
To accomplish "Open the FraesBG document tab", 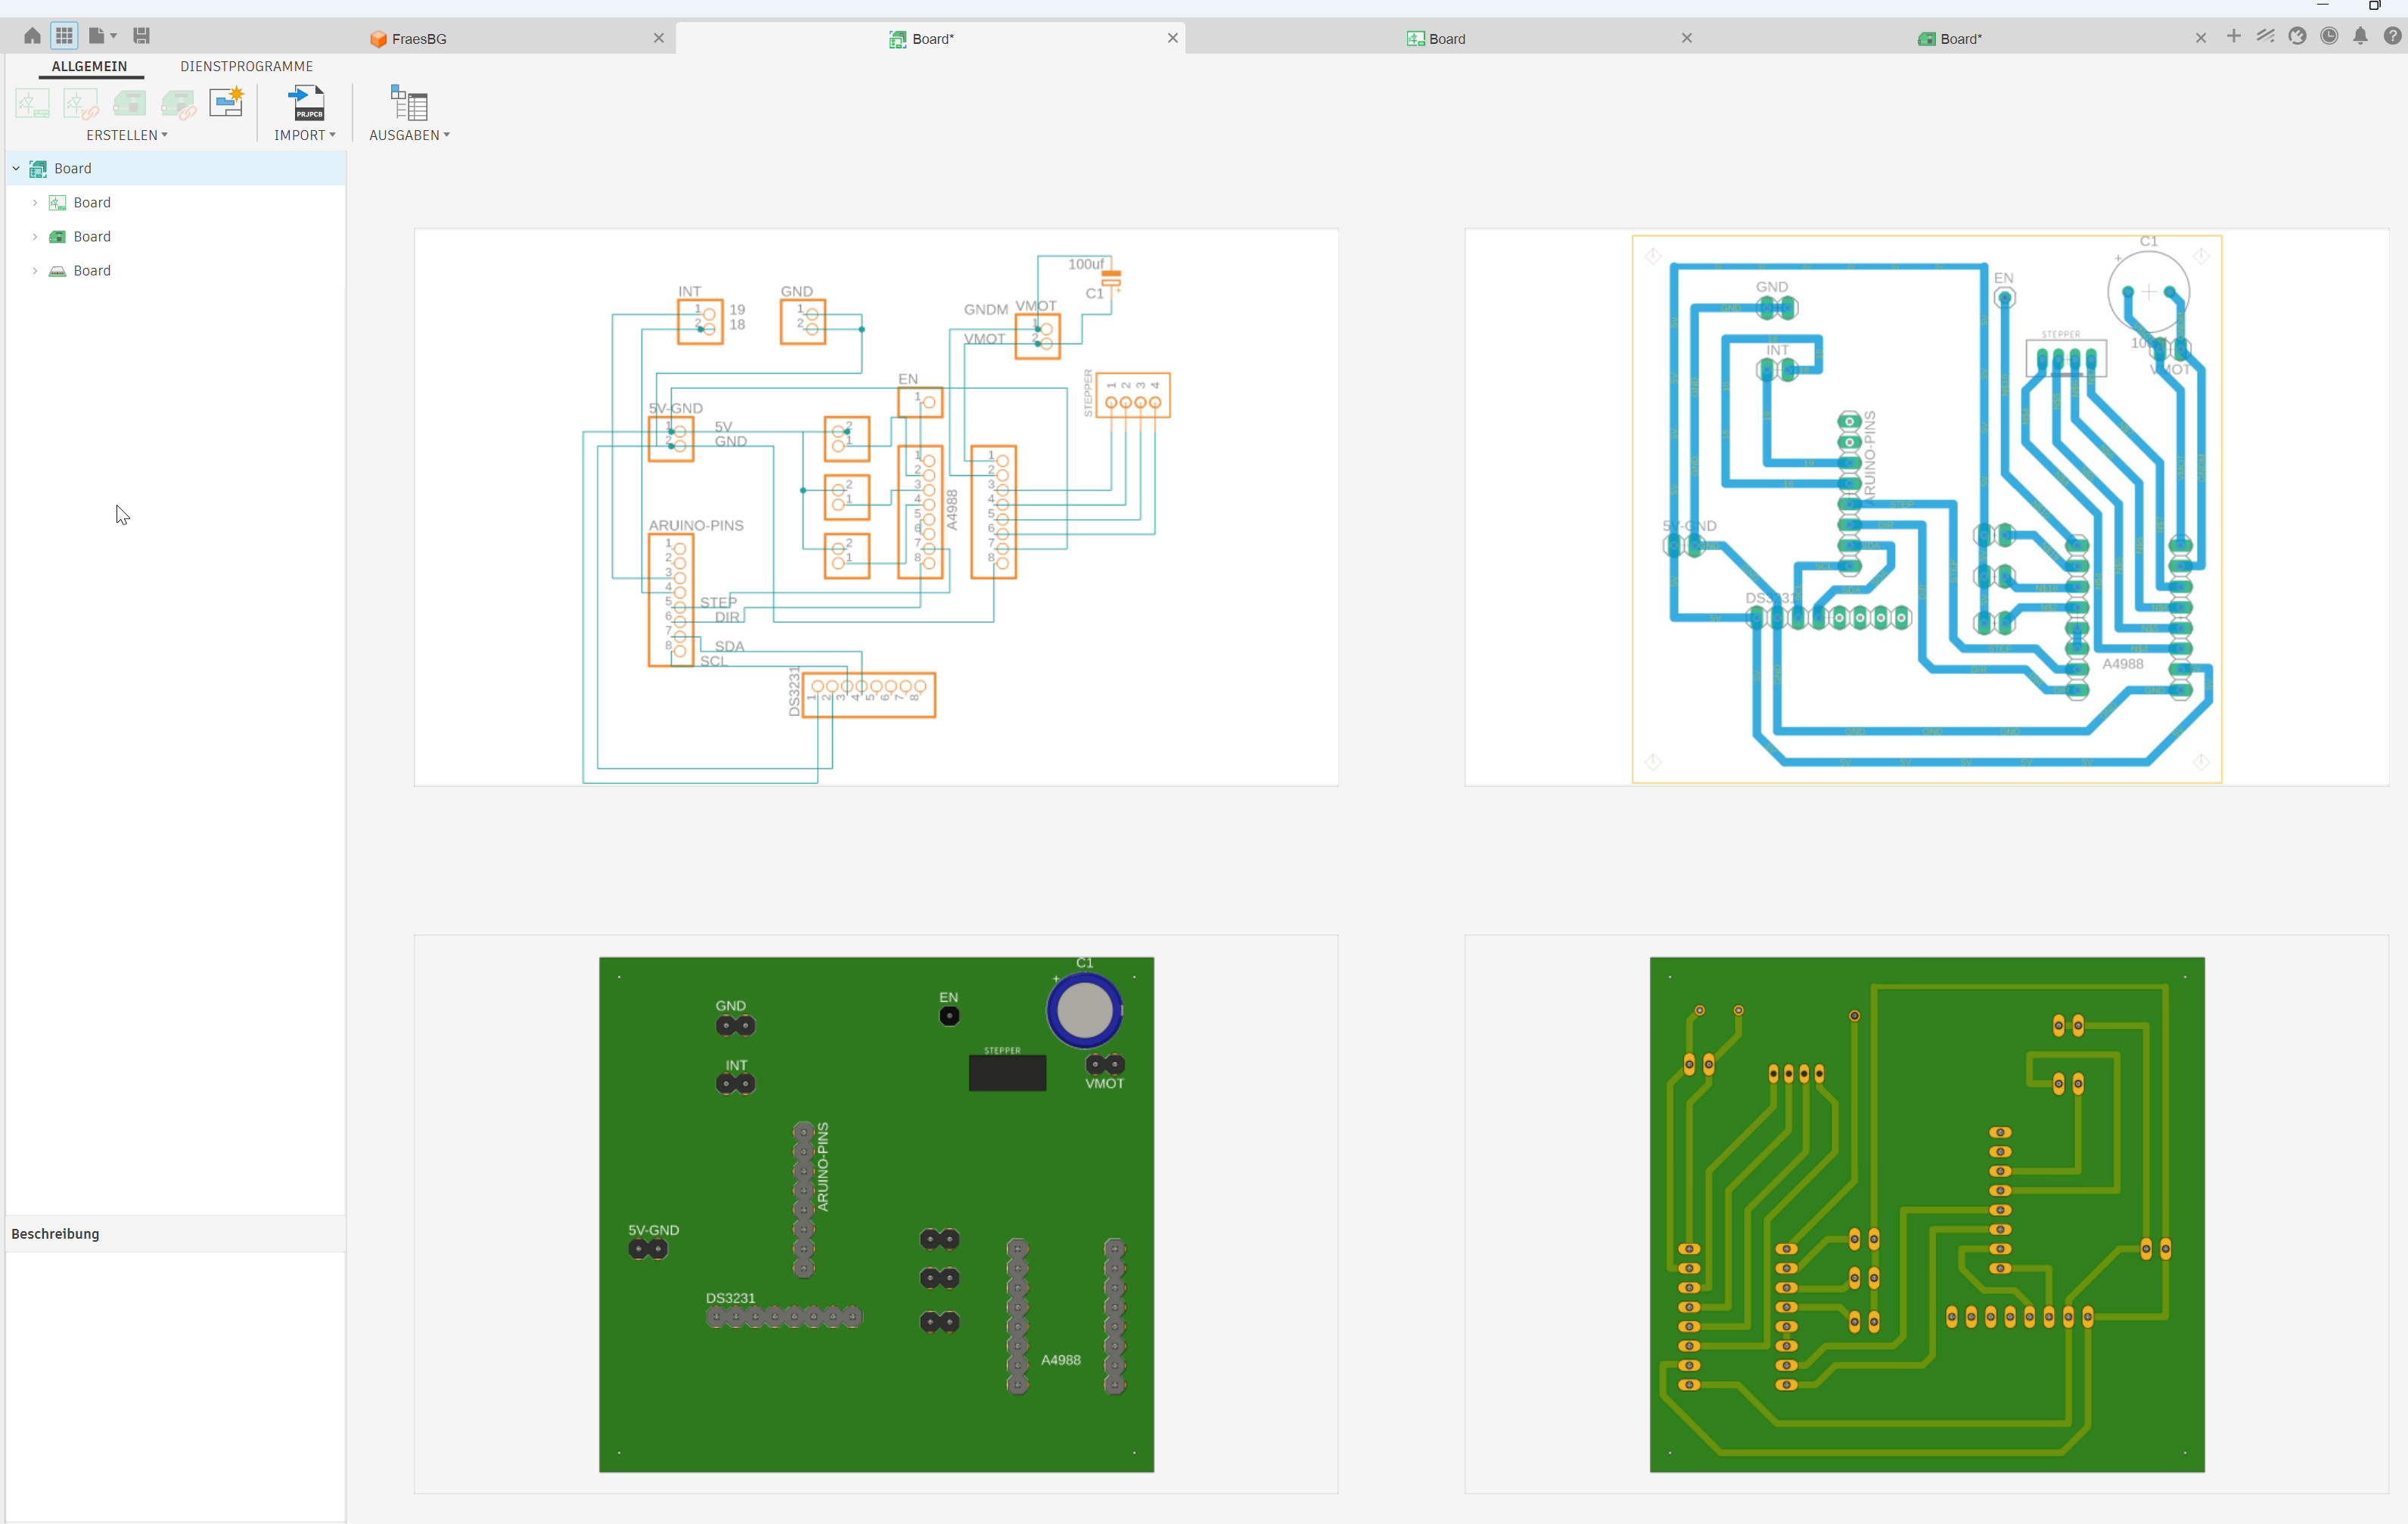I will pos(419,38).
